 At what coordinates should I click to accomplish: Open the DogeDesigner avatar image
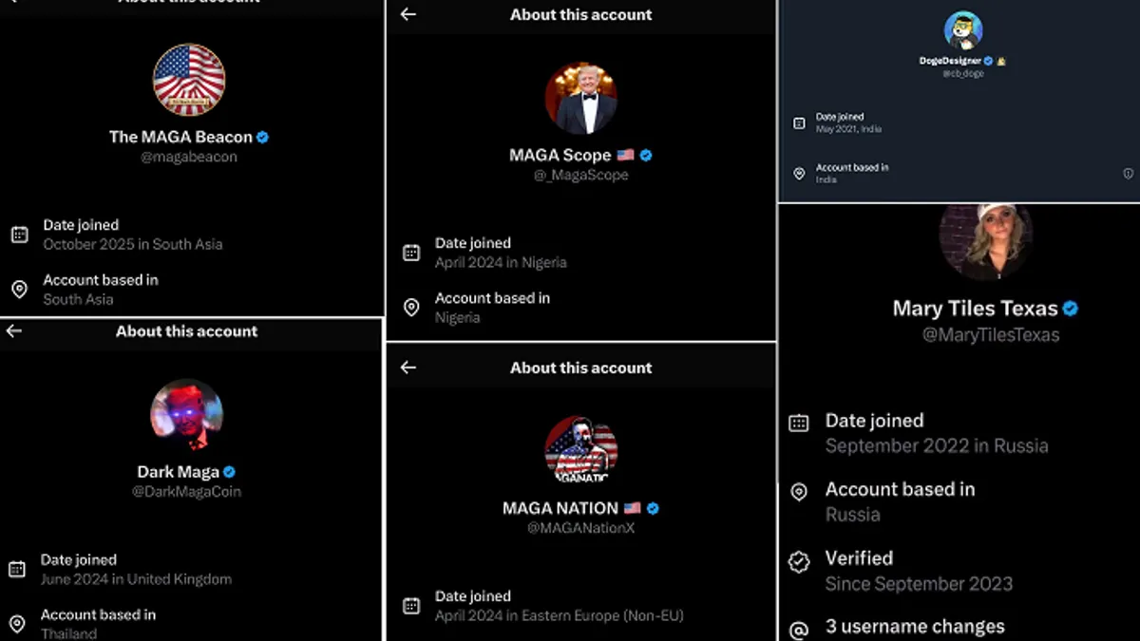[962, 30]
